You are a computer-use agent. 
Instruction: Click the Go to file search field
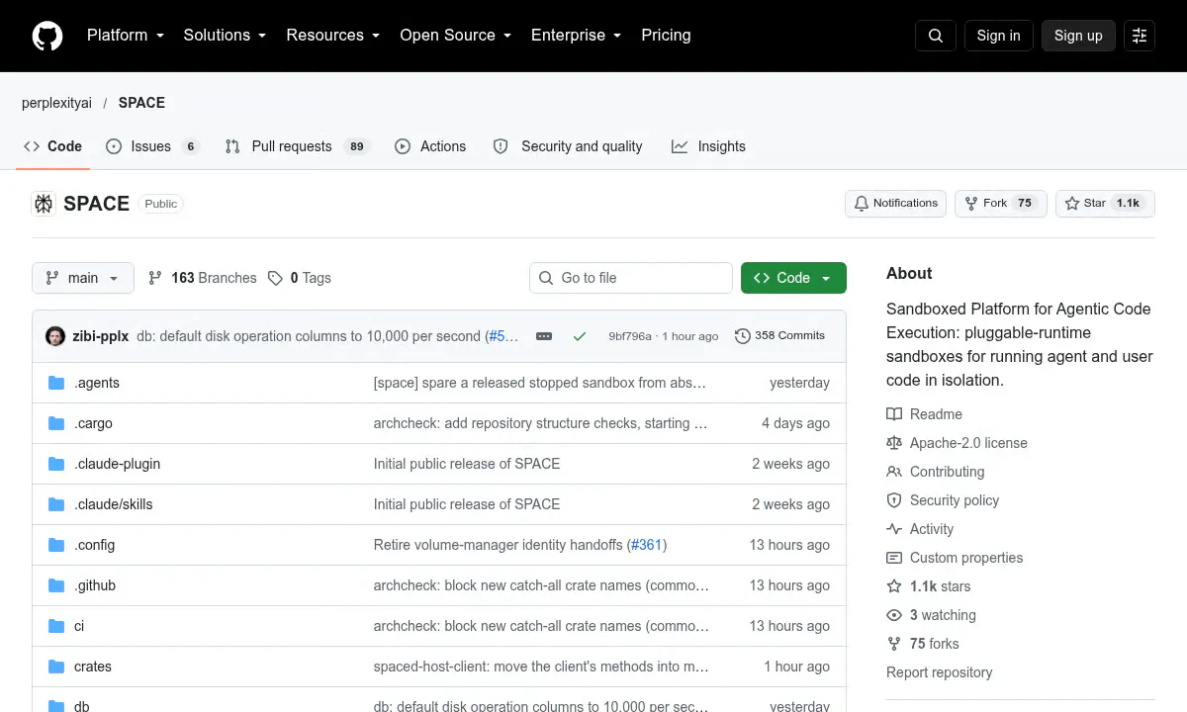click(631, 278)
